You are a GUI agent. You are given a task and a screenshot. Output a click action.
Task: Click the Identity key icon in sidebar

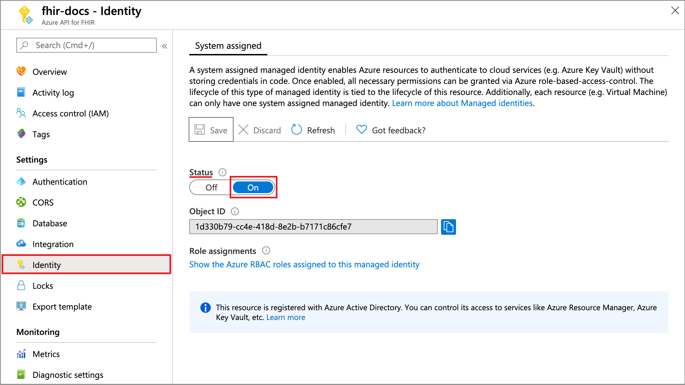[21, 264]
